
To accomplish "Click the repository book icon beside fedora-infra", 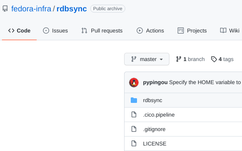I will 5,9.
